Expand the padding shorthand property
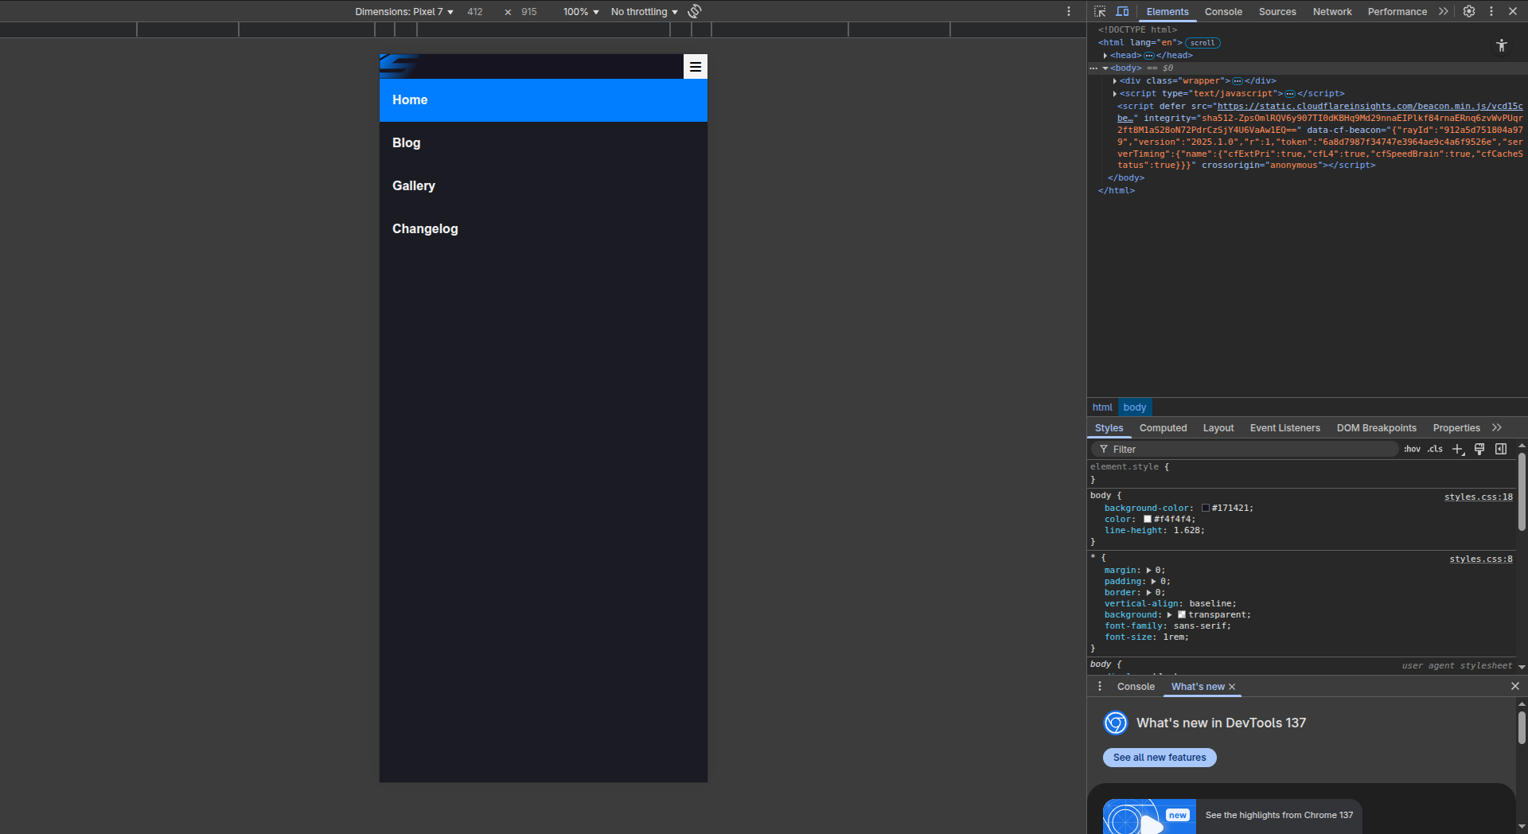 [1153, 582]
